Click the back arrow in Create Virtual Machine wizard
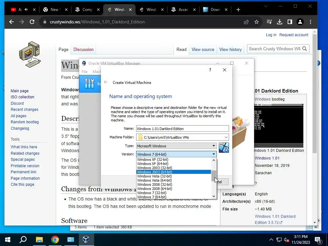 coord(106,82)
